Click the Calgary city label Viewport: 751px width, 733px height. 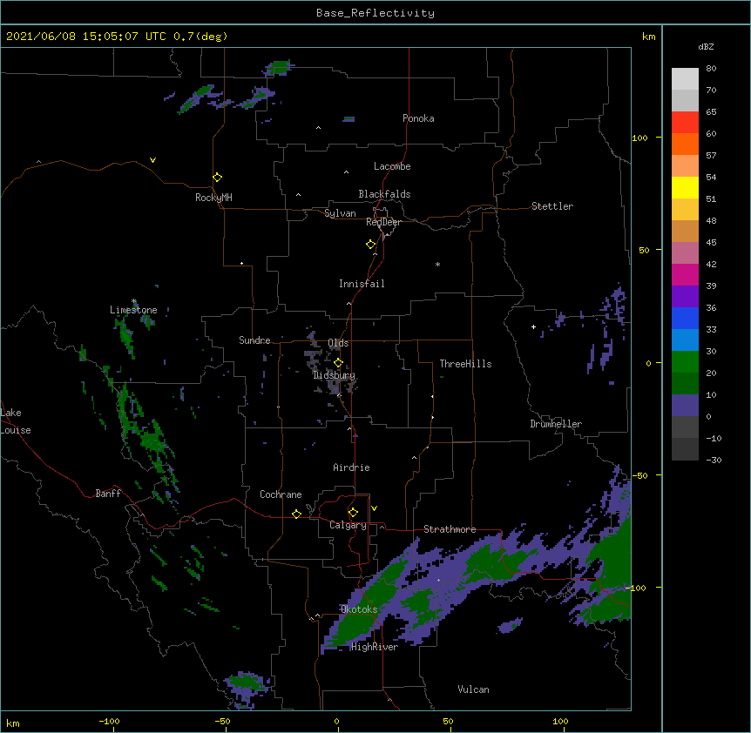click(x=348, y=525)
